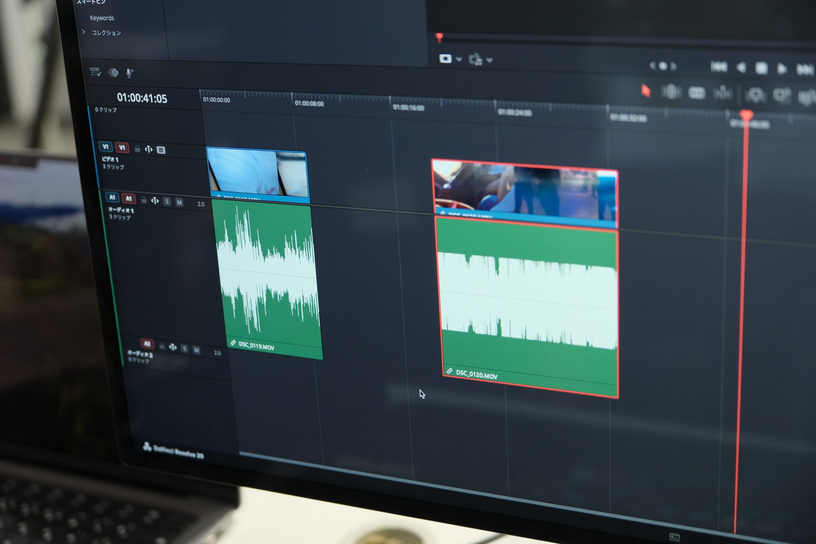Toggle the red A2 destination button
This screenshot has height=544, width=816.
(x=147, y=344)
